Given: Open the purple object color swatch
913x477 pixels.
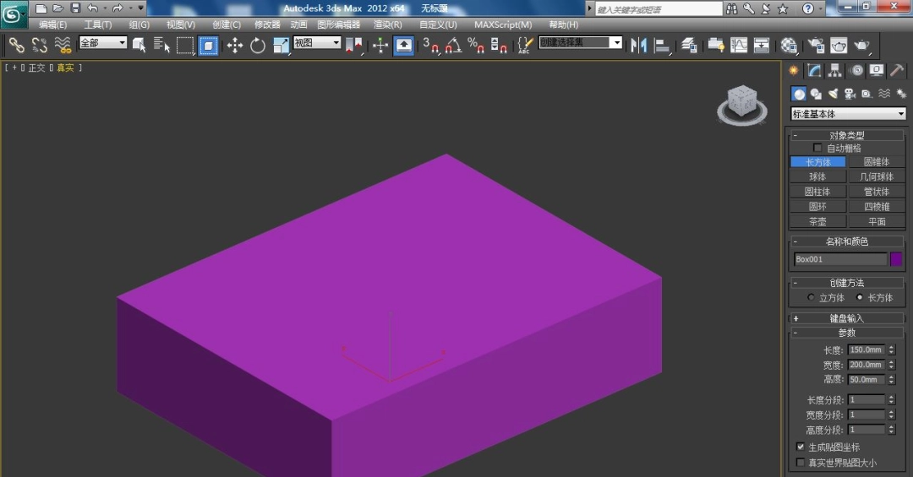Looking at the screenshot, I should [x=896, y=259].
